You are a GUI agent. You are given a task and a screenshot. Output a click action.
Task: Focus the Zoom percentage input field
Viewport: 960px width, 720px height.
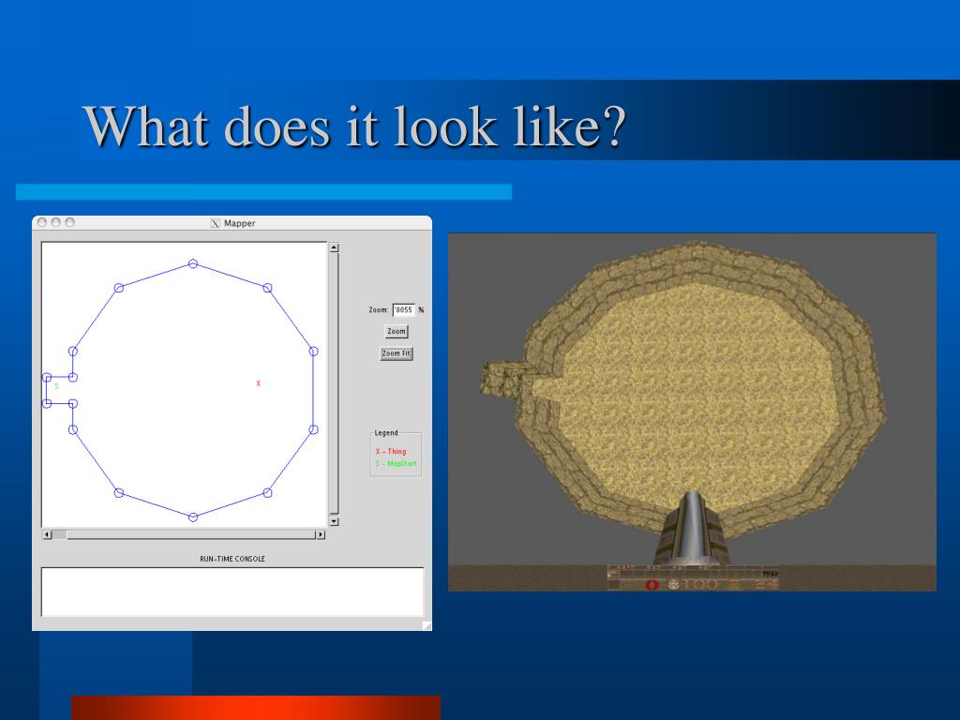tap(404, 309)
